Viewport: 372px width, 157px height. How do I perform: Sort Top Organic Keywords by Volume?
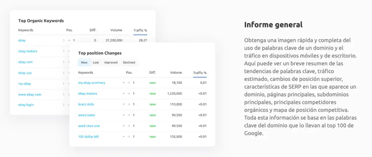tap(116, 30)
